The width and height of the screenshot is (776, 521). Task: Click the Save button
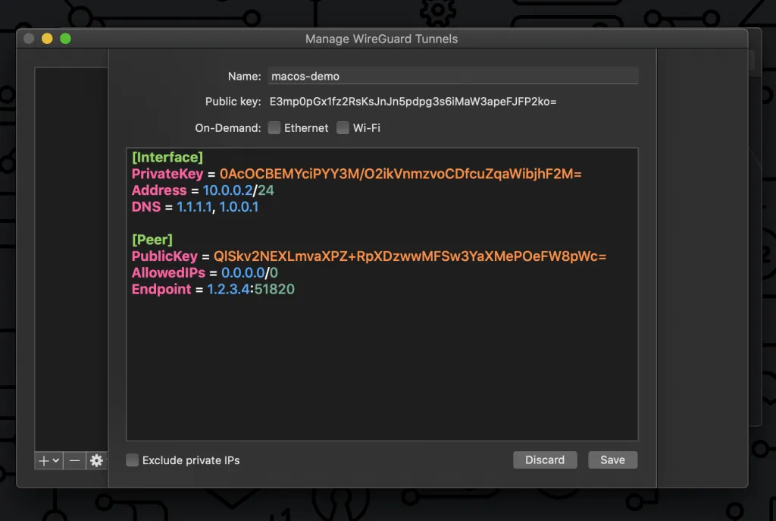pyautogui.click(x=612, y=460)
